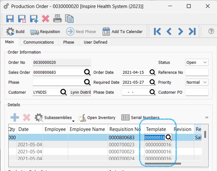This screenshot has width=217, height=171.
Task: Click the Delete detail row X icon
Action: coord(26,117)
